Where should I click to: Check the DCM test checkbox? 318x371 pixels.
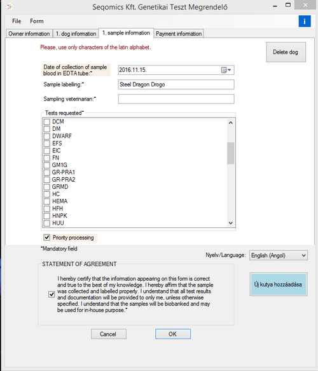47,122
